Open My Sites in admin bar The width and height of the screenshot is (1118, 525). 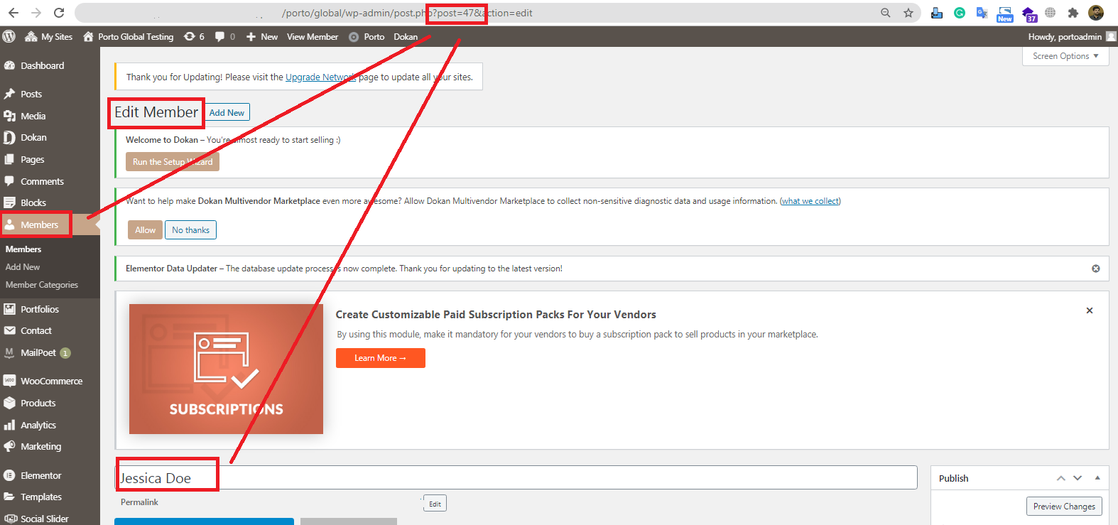click(49, 36)
